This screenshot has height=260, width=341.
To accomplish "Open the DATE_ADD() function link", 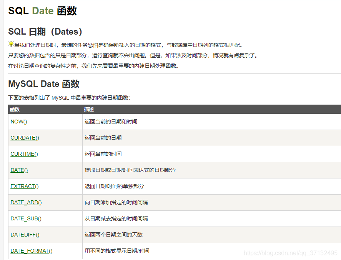I will pyautogui.click(x=26, y=202).
